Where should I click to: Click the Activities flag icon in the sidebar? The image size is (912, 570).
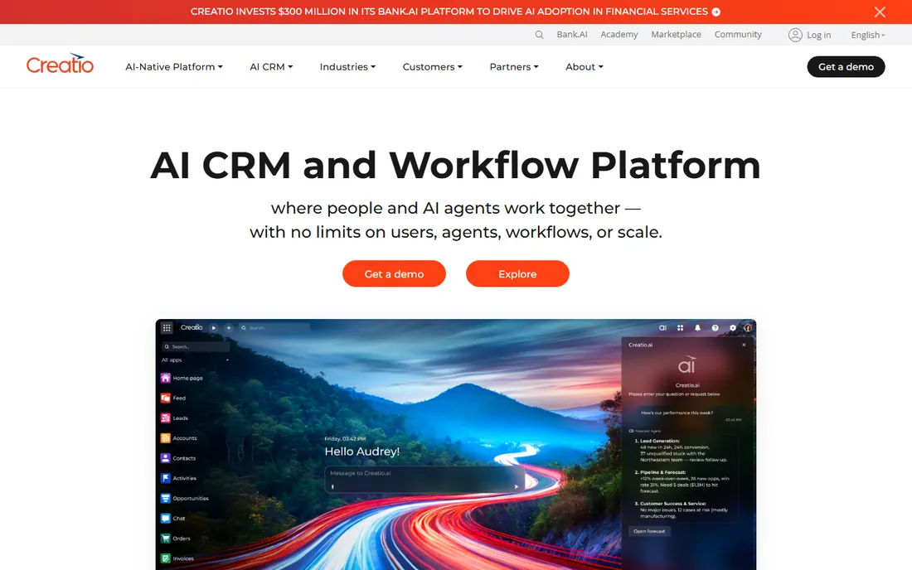[x=165, y=478]
